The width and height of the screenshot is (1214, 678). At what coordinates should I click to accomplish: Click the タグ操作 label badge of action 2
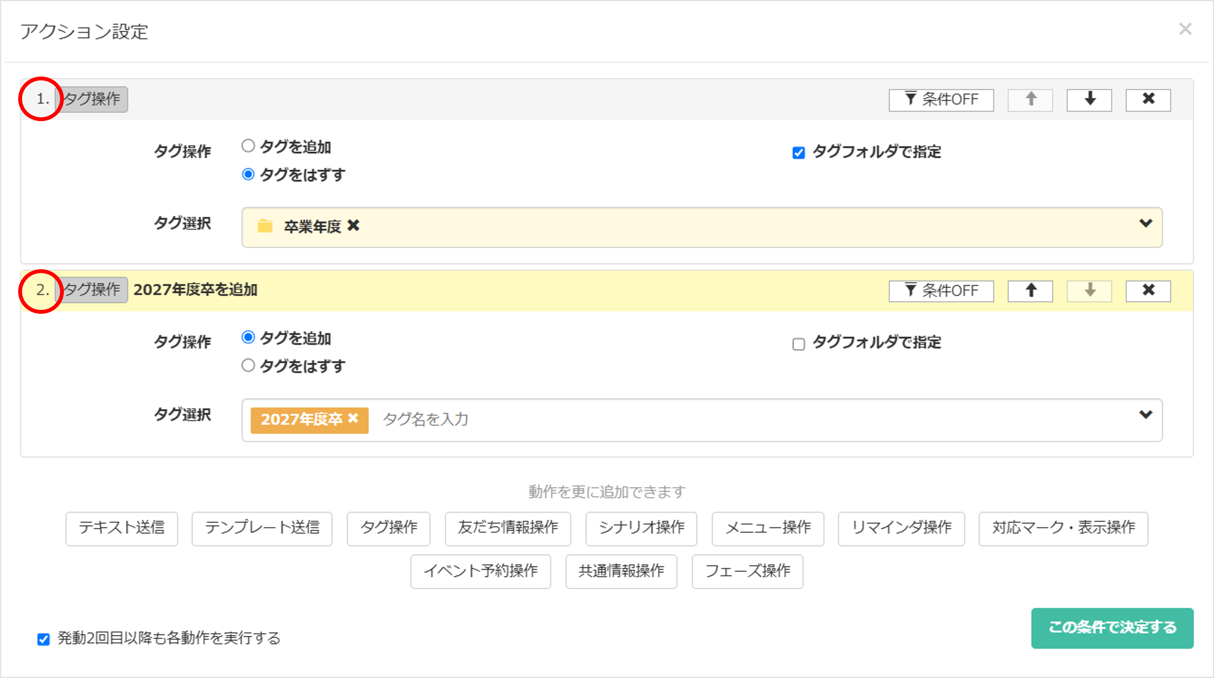tap(92, 290)
